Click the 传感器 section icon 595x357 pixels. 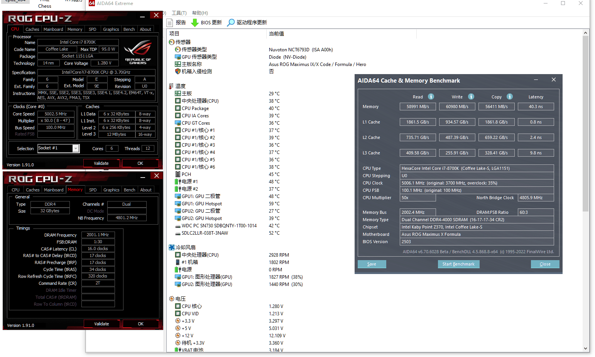pos(172,42)
